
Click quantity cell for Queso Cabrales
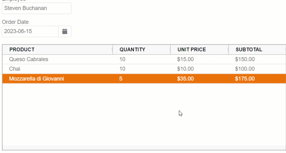point(122,59)
